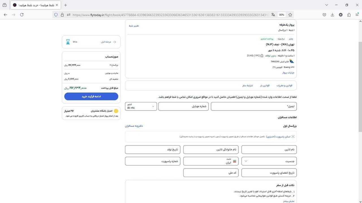Click the تخفیف کل discount value 6,766,000
The width and height of the screenshot is (362, 203).
[73, 79]
